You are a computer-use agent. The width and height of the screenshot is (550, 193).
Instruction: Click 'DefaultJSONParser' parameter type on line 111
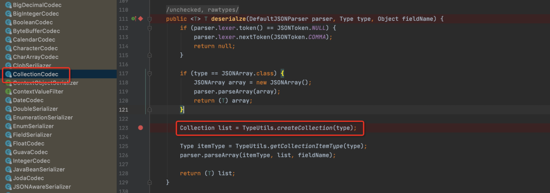tap(278, 18)
